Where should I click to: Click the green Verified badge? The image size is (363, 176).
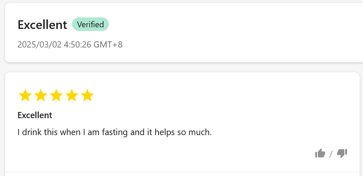(x=90, y=24)
